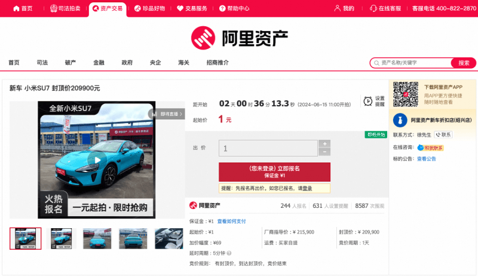This screenshot has height=276, width=478.
Task: Click the 和我联系 online chat button
Action: coord(430,148)
